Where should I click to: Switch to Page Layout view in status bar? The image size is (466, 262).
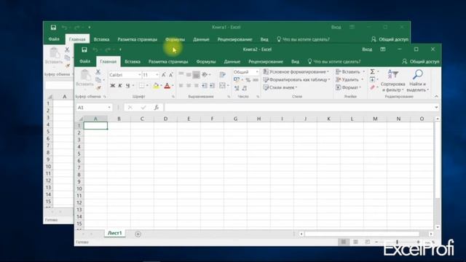pos(355,242)
